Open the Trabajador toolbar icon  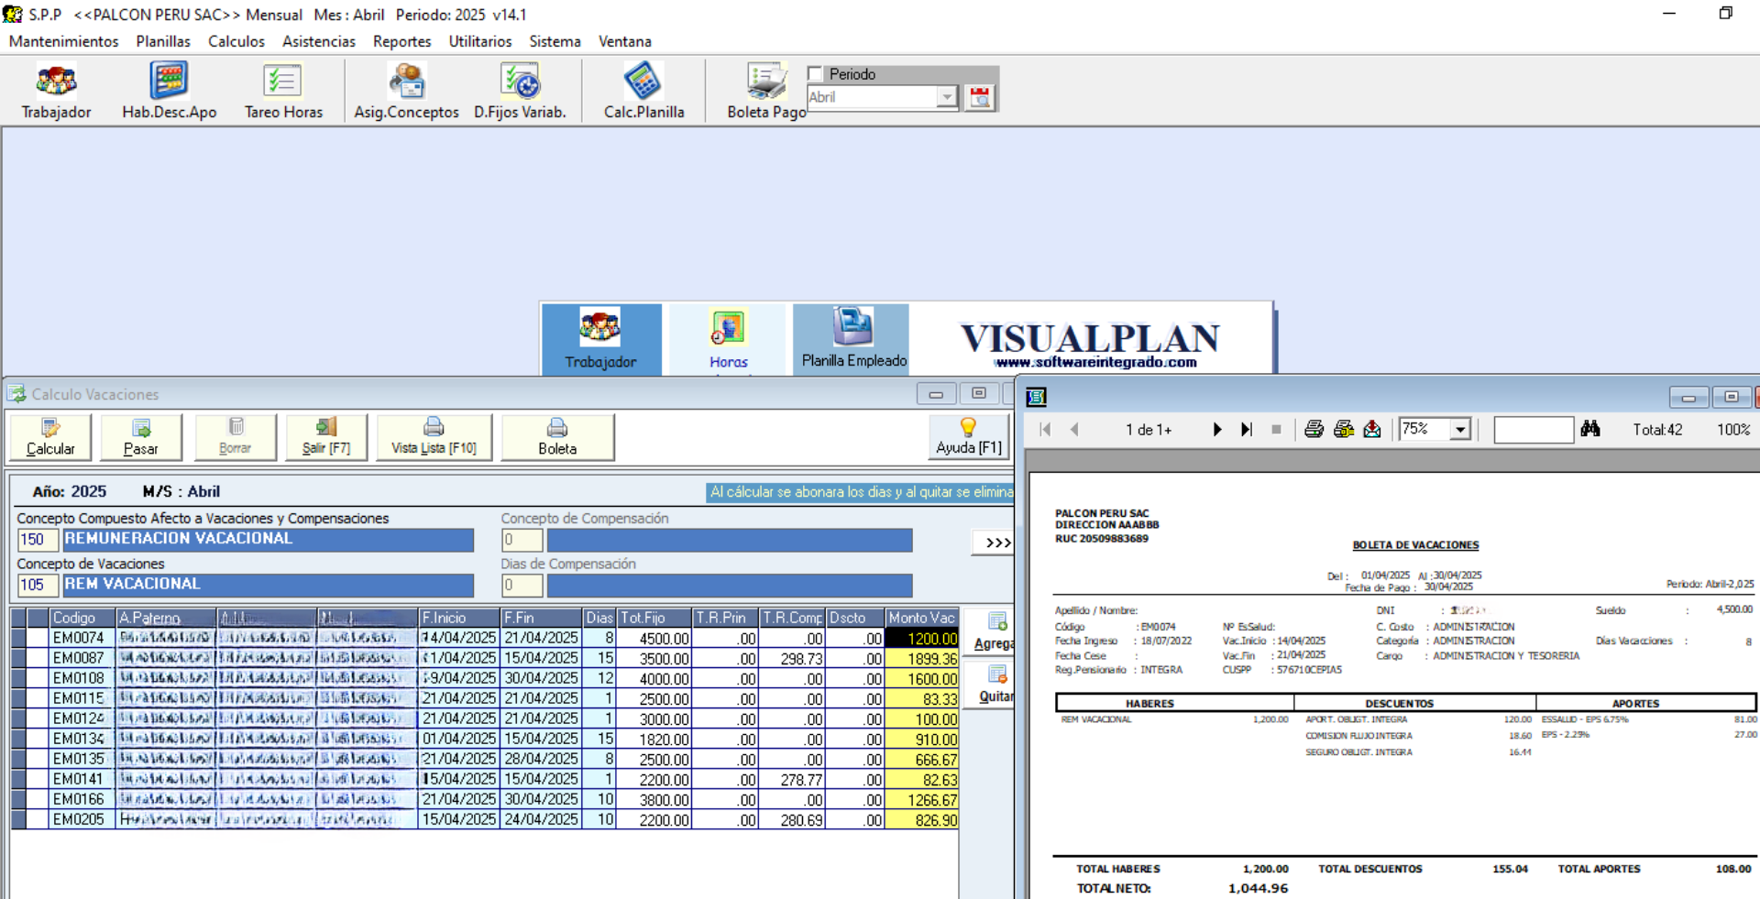pos(56,92)
